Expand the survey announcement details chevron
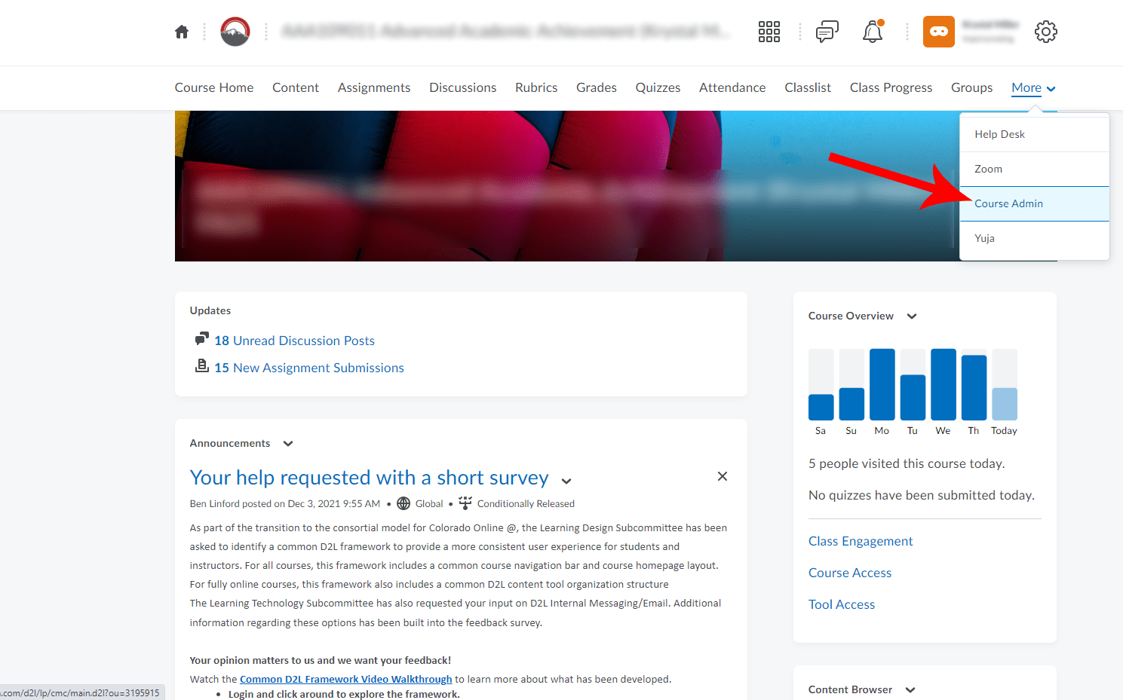Image resolution: width=1123 pixels, height=700 pixels. click(x=566, y=480)
